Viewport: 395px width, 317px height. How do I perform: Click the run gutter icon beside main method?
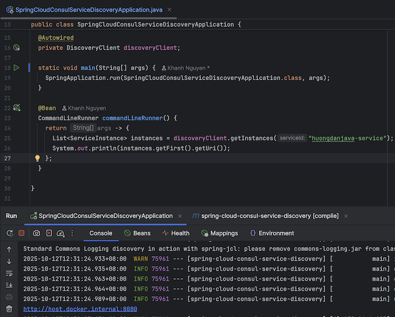click(x=16, y=68)
